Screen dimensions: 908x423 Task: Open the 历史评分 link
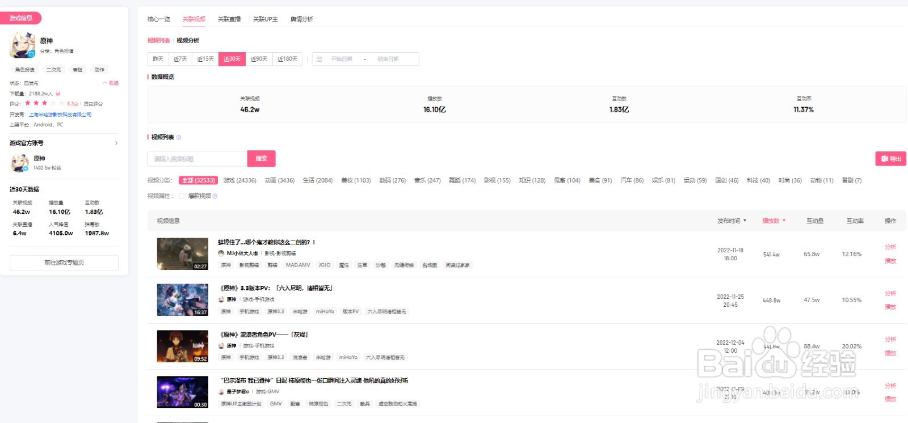click(x=93, y=104)
